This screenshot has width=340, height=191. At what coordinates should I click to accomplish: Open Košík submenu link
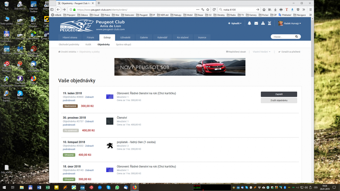[x=88, y=44]
